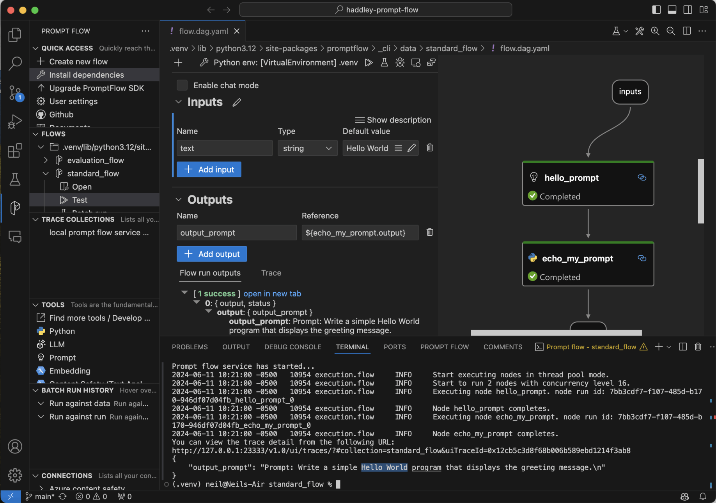Click the Add input button

pos(209,169)
